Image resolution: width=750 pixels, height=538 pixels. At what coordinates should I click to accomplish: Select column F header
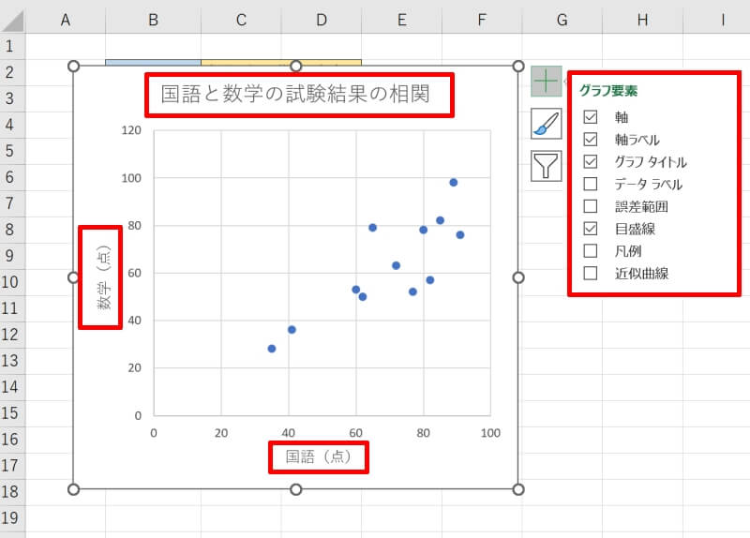[482, 20]
